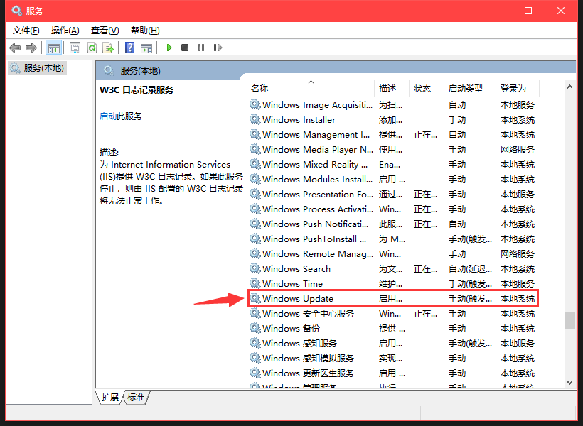Image resolution: width=583 pixels, height=426 pixels.
Task: Click the Export List toolbar icon
Action: point(108,48)
